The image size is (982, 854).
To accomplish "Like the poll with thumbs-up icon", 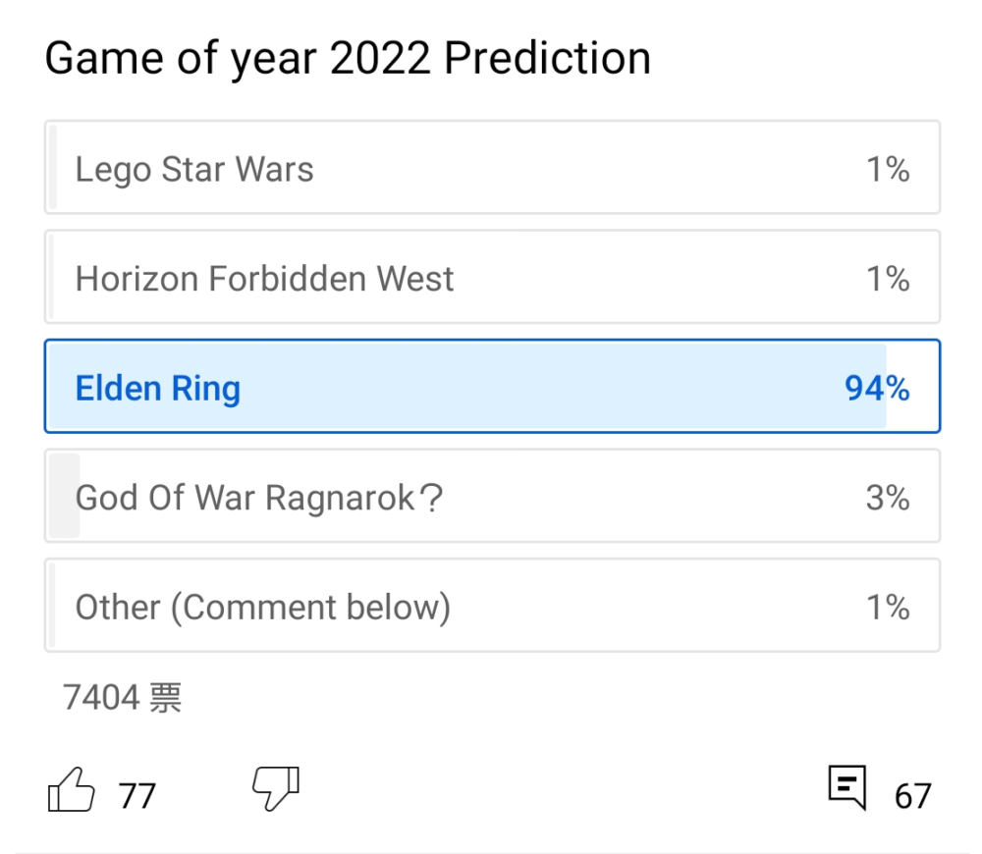I will [x=71, y=789].
